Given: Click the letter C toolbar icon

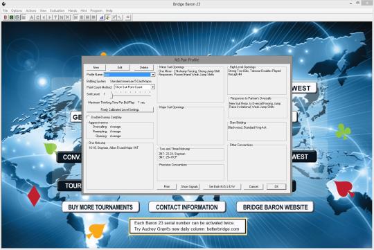Looking at the screenshot, I should 37,17.
